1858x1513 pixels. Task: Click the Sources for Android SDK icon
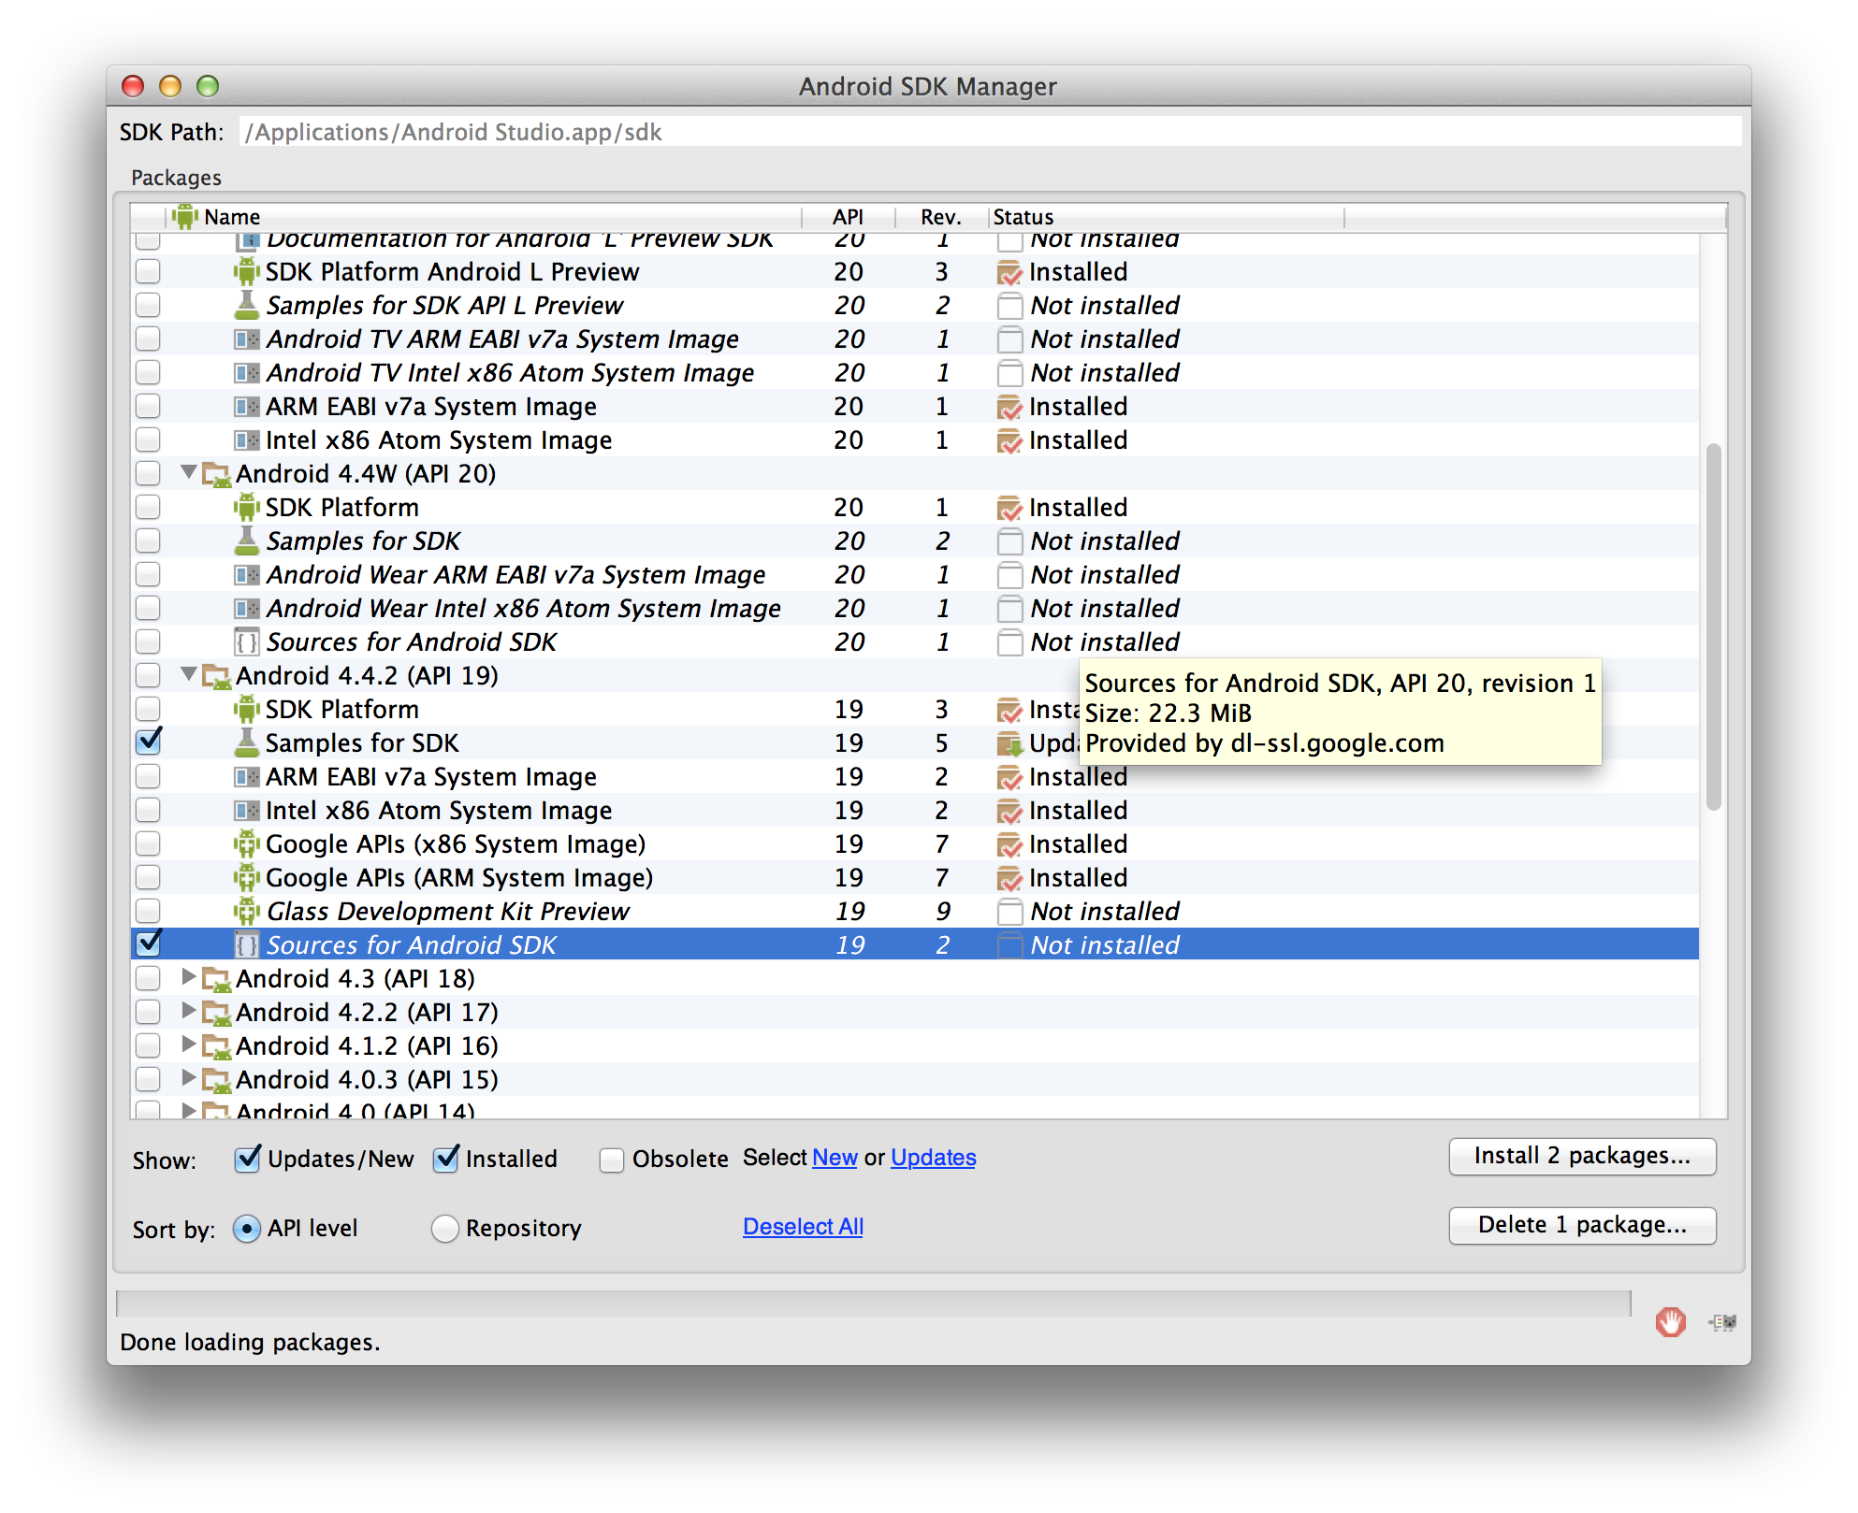coord(242,945)
